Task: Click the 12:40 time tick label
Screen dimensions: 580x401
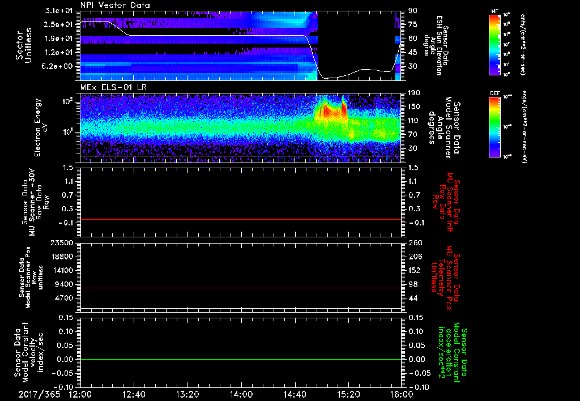Action: [x=134, y=394]
